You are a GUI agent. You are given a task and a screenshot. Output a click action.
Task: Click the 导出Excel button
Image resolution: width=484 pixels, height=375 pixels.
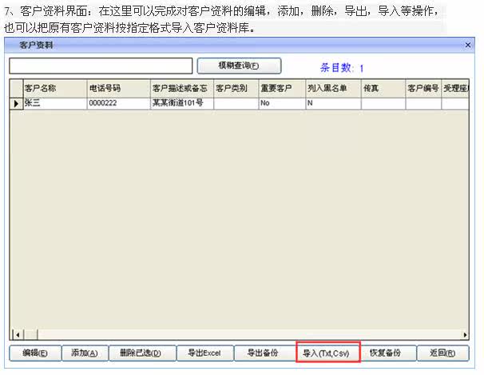[x=204, y=353]
